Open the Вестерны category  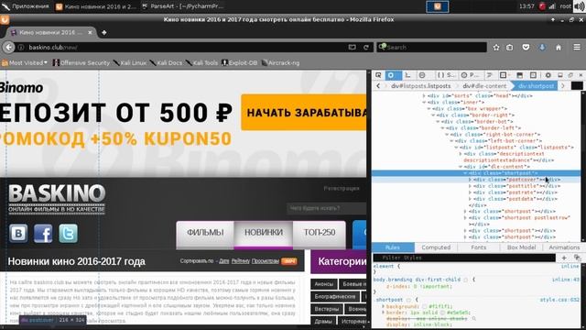(326, 309)
